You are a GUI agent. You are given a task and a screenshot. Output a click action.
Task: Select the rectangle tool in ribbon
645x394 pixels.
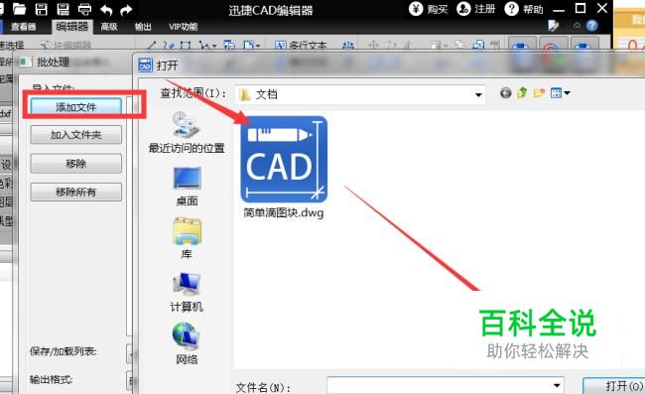click(x=186, y=45)
